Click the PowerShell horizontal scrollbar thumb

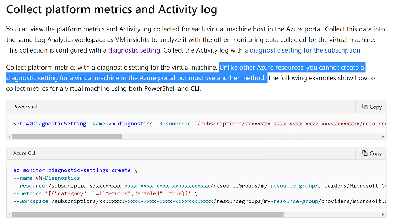[x=67, y=137]
